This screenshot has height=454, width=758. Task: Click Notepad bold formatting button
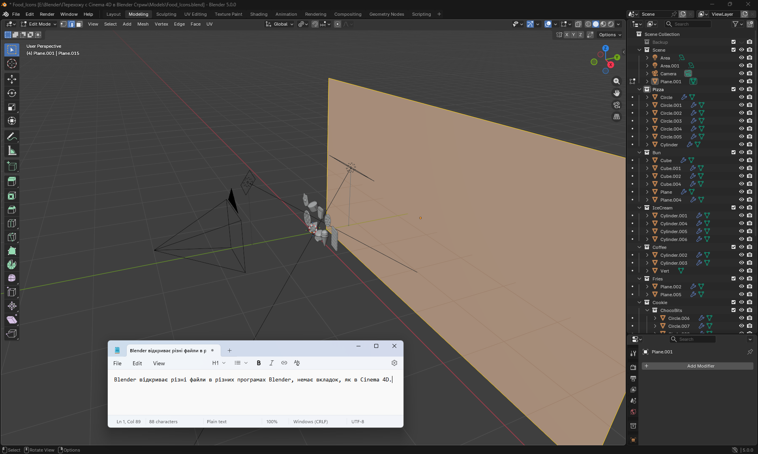point(259,363)
